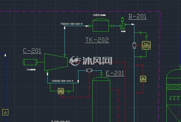Click the TK-202 equipment label
The width and height of the screenshot is (181, 122).
tap(97, 40)
